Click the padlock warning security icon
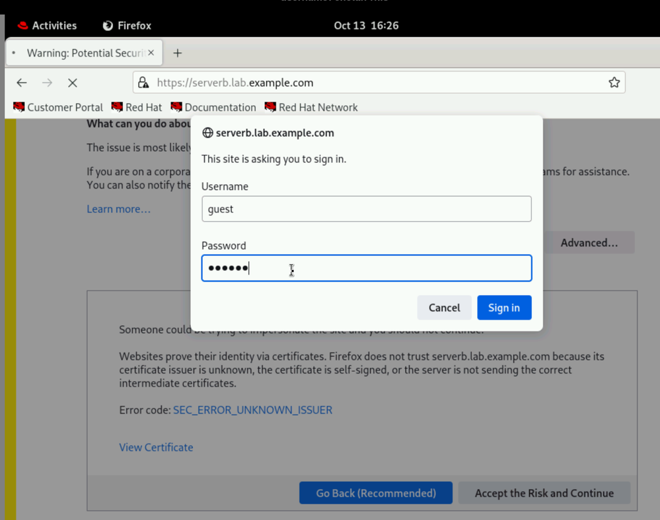 coord(143,82)
